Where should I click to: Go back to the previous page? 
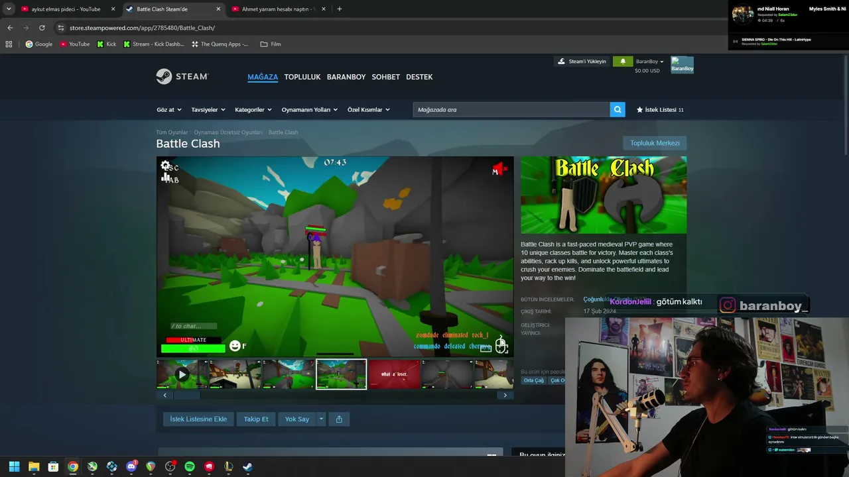pos(10,28)
